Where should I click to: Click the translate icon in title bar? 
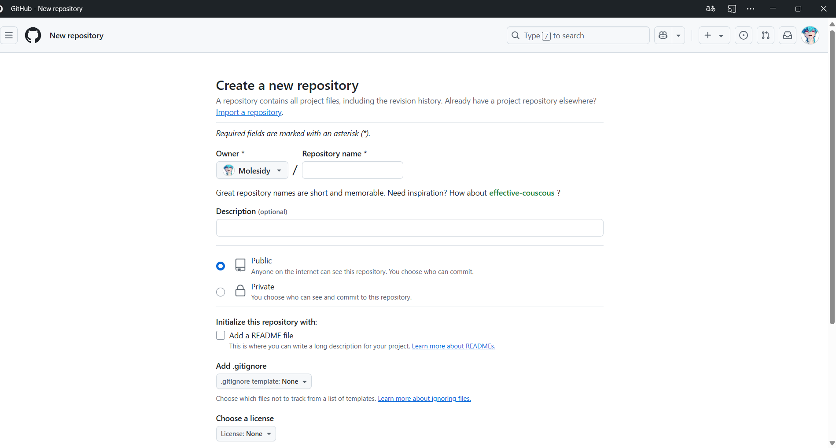(711, 9)
